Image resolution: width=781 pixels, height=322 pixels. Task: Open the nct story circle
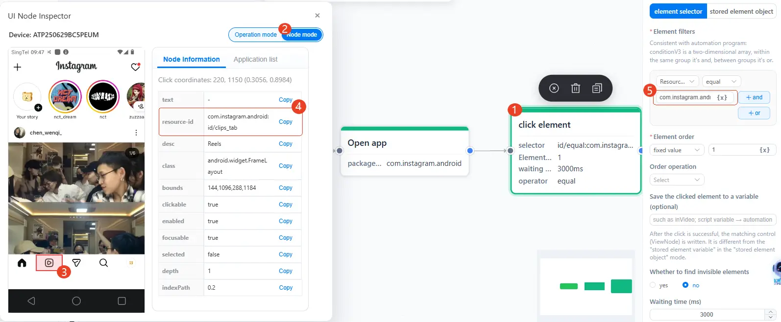click(x=103, y=96)
